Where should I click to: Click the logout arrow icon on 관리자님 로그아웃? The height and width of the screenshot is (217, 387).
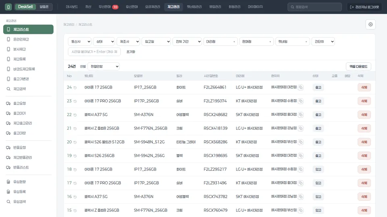click(x=352, y=7)
